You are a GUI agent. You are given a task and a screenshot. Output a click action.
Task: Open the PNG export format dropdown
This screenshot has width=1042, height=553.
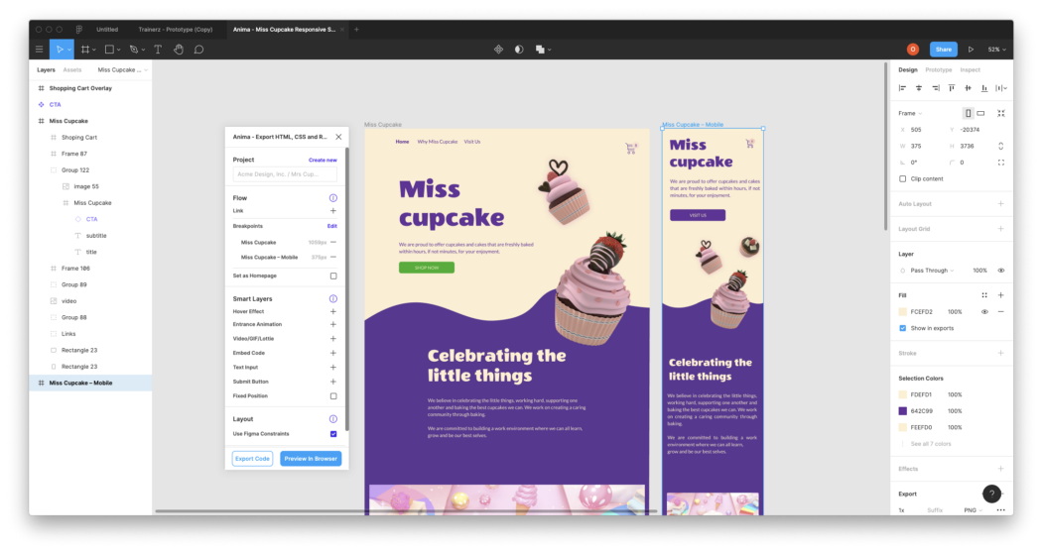point(973,509)
